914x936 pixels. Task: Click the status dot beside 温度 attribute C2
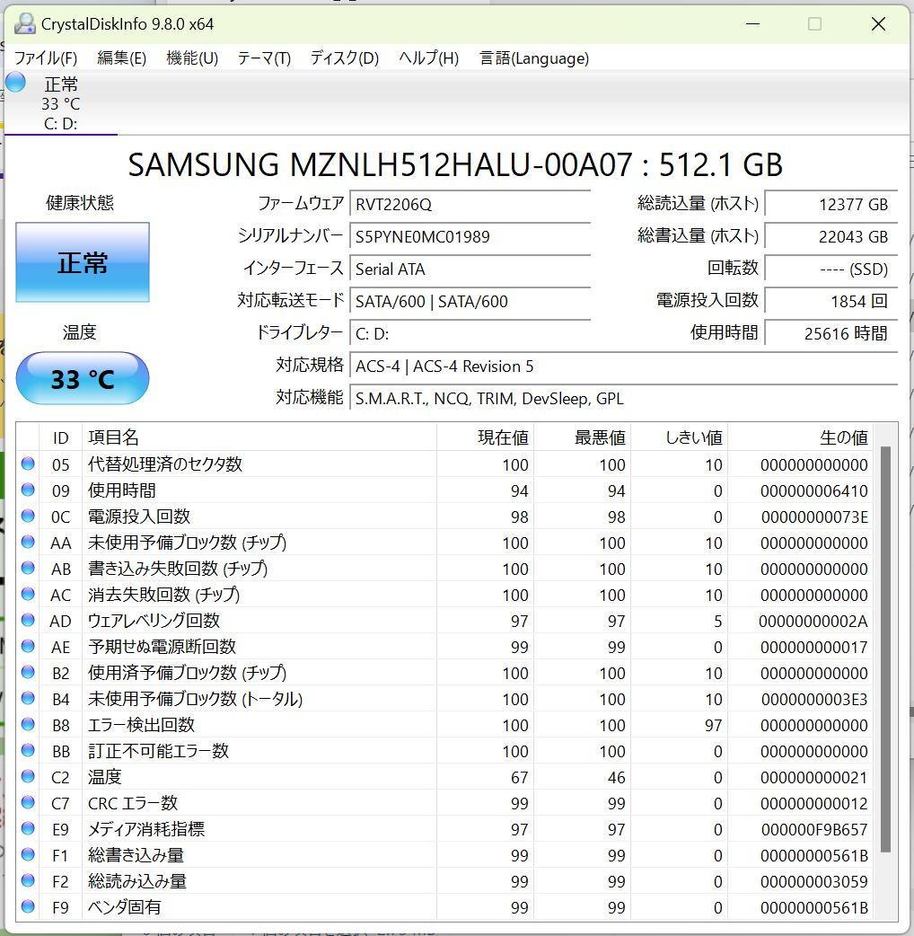[27, 777]
